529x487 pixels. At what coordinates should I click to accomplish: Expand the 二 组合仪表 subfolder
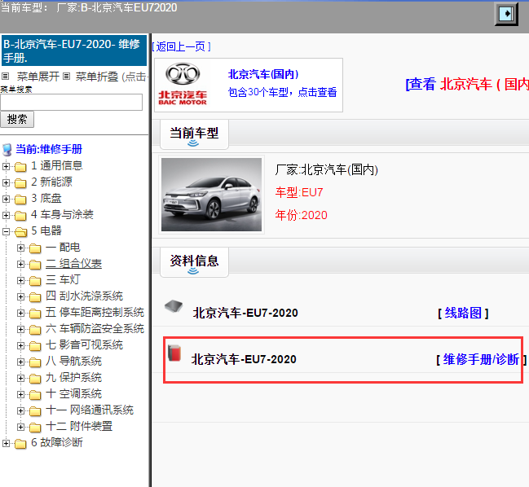[x=20, y=264]
